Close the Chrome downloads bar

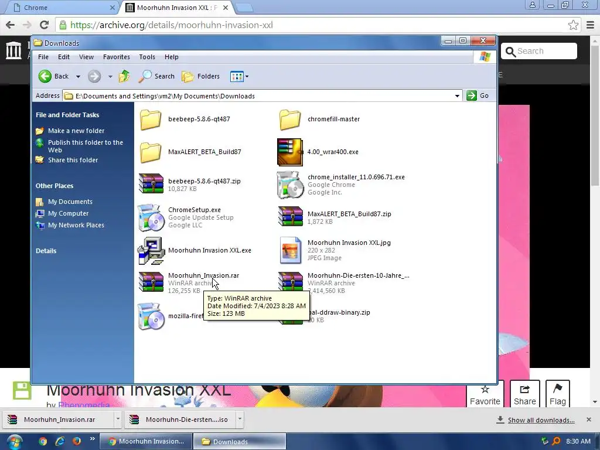tap(589, 420)
